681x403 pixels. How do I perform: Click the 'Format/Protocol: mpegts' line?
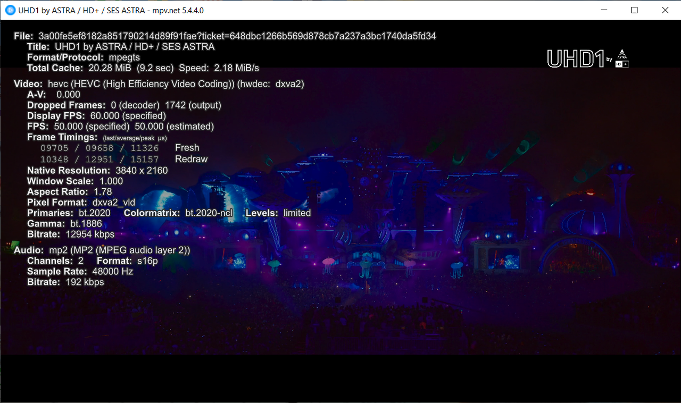(84, 57)
